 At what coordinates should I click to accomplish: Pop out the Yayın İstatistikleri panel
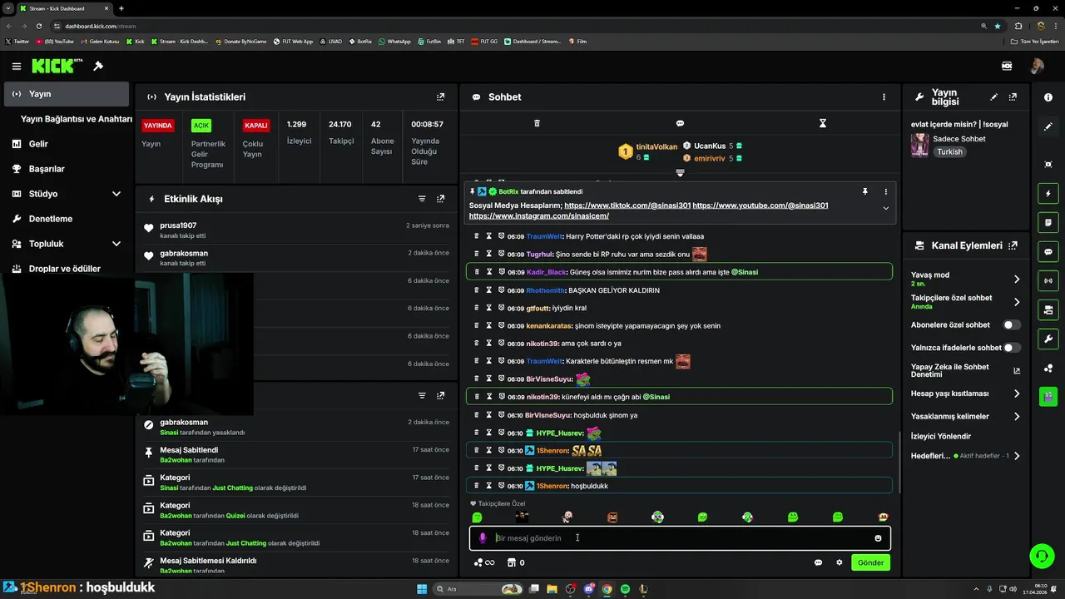point(441,97)
